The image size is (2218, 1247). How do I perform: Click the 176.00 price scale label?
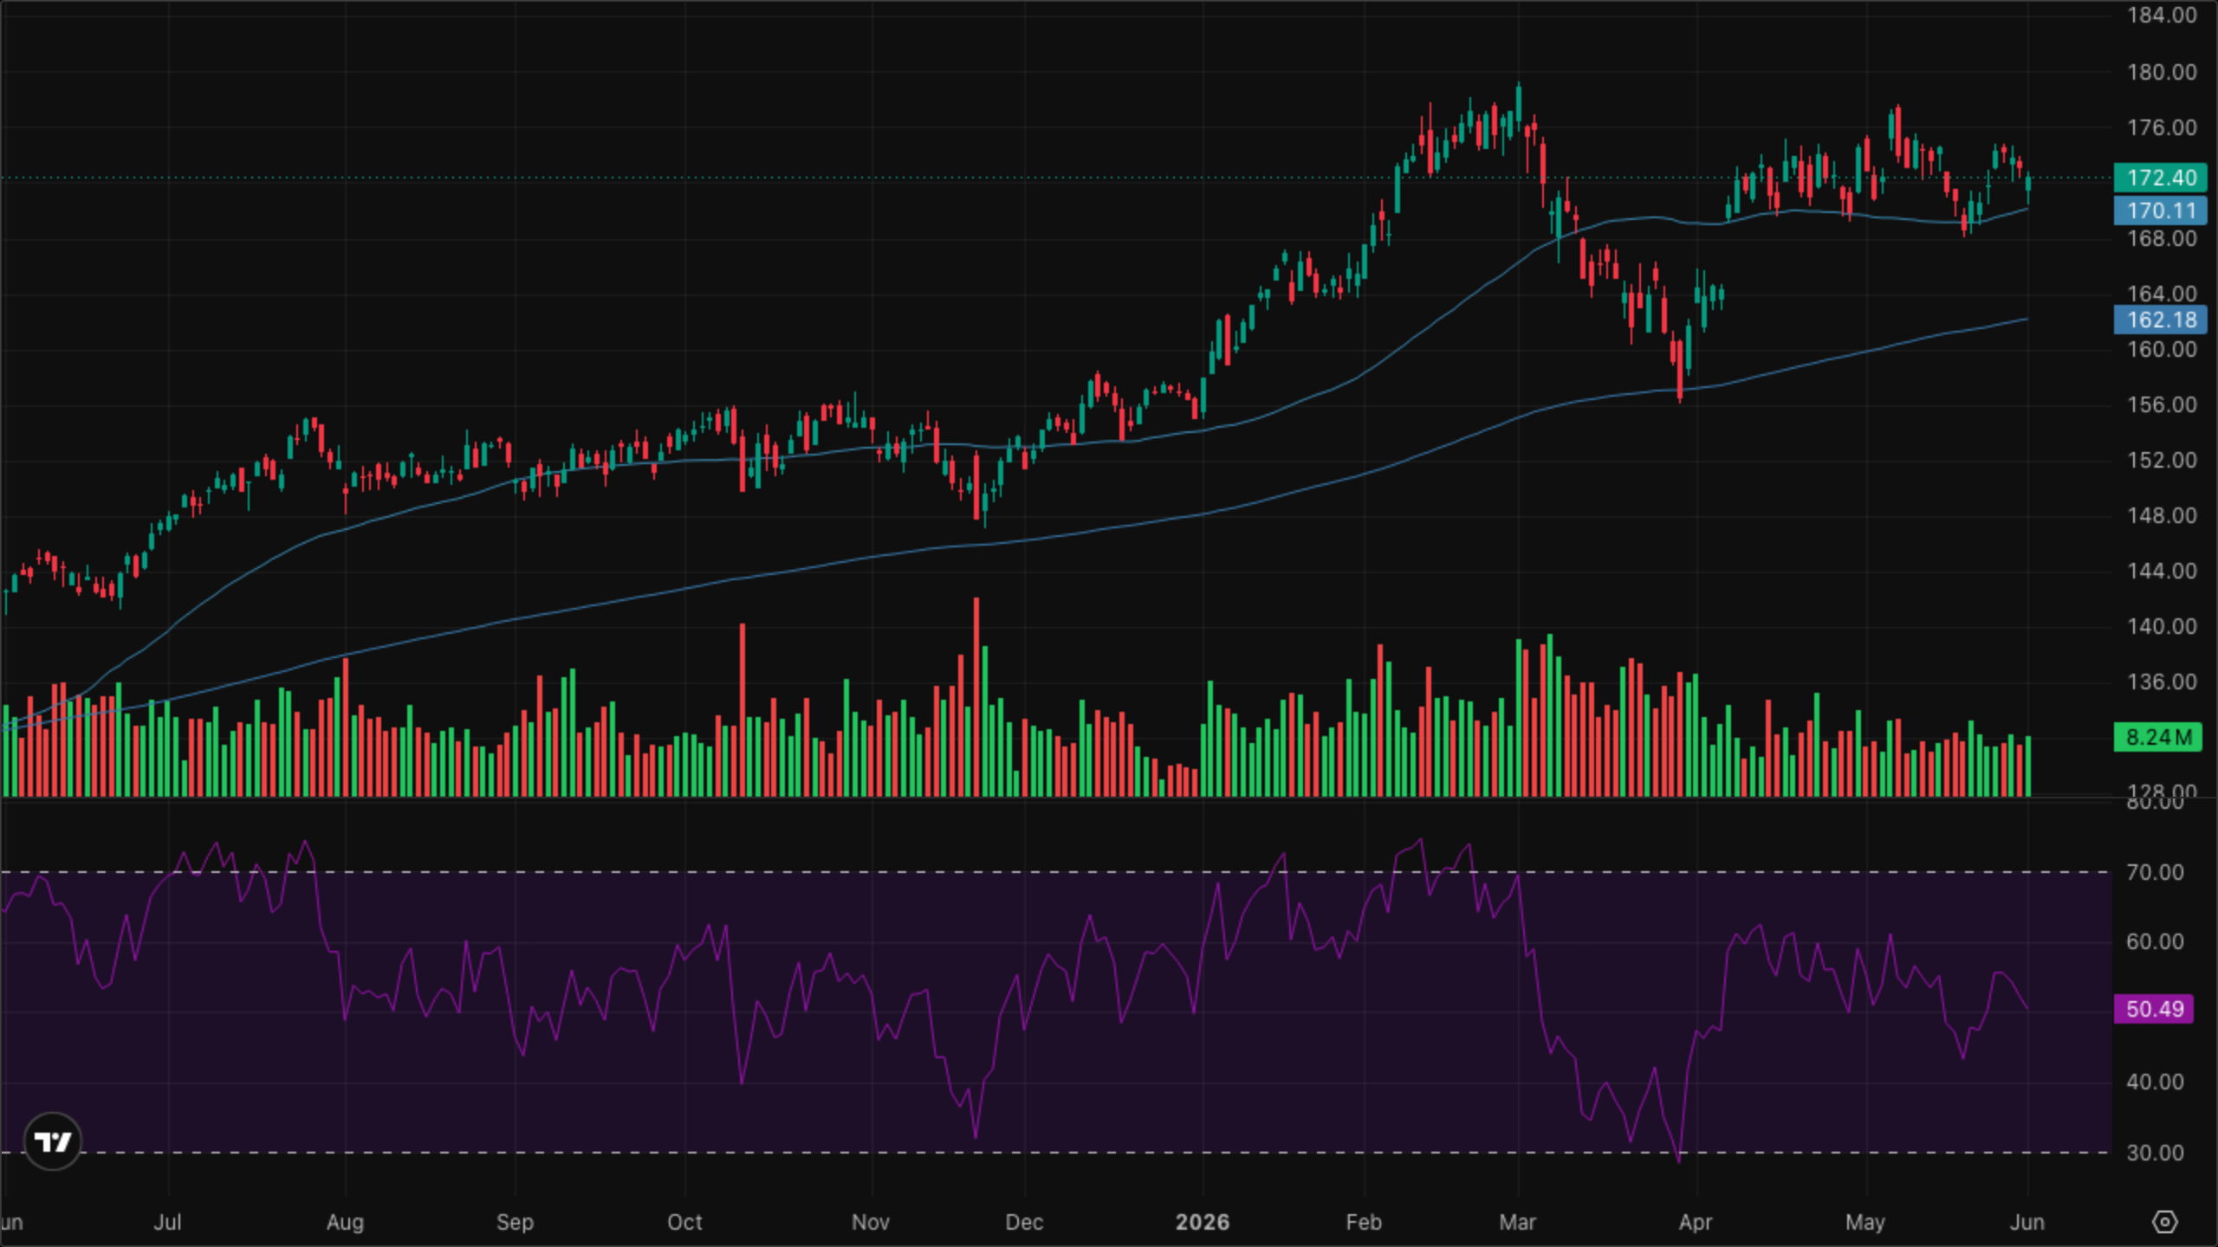coord(2162,127)
